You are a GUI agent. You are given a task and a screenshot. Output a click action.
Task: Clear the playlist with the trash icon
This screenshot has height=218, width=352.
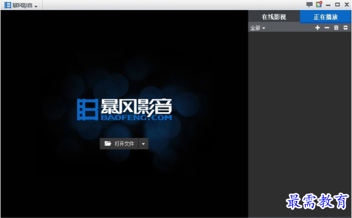tap(336, 28)
